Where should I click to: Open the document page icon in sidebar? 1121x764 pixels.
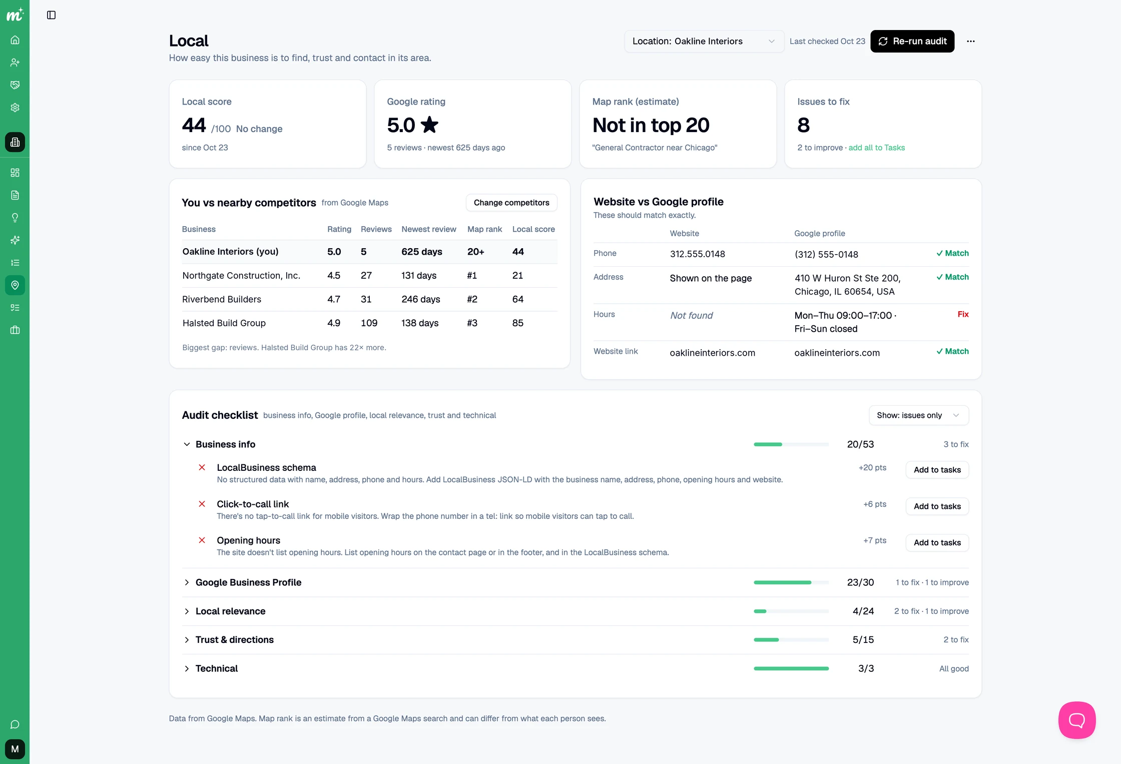click(x=15, y=195)
